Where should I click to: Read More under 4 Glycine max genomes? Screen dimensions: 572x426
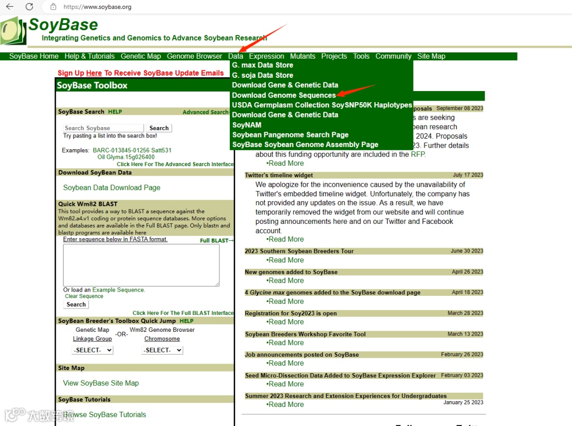285,301
